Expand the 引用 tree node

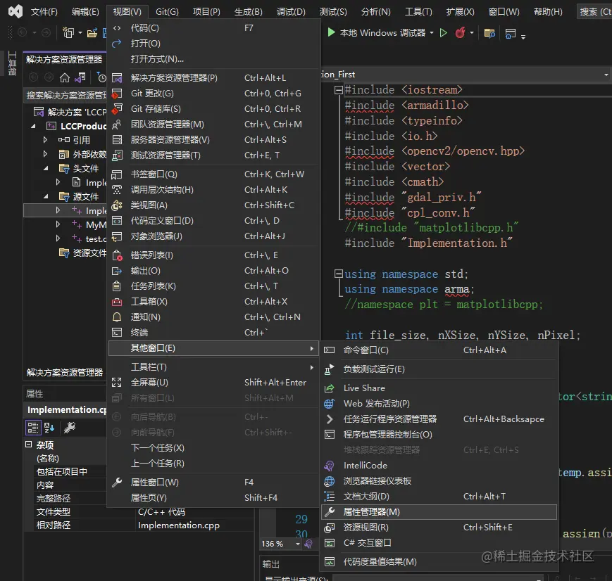(45, 139)
